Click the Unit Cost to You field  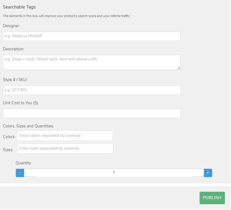tap(92, 113)
